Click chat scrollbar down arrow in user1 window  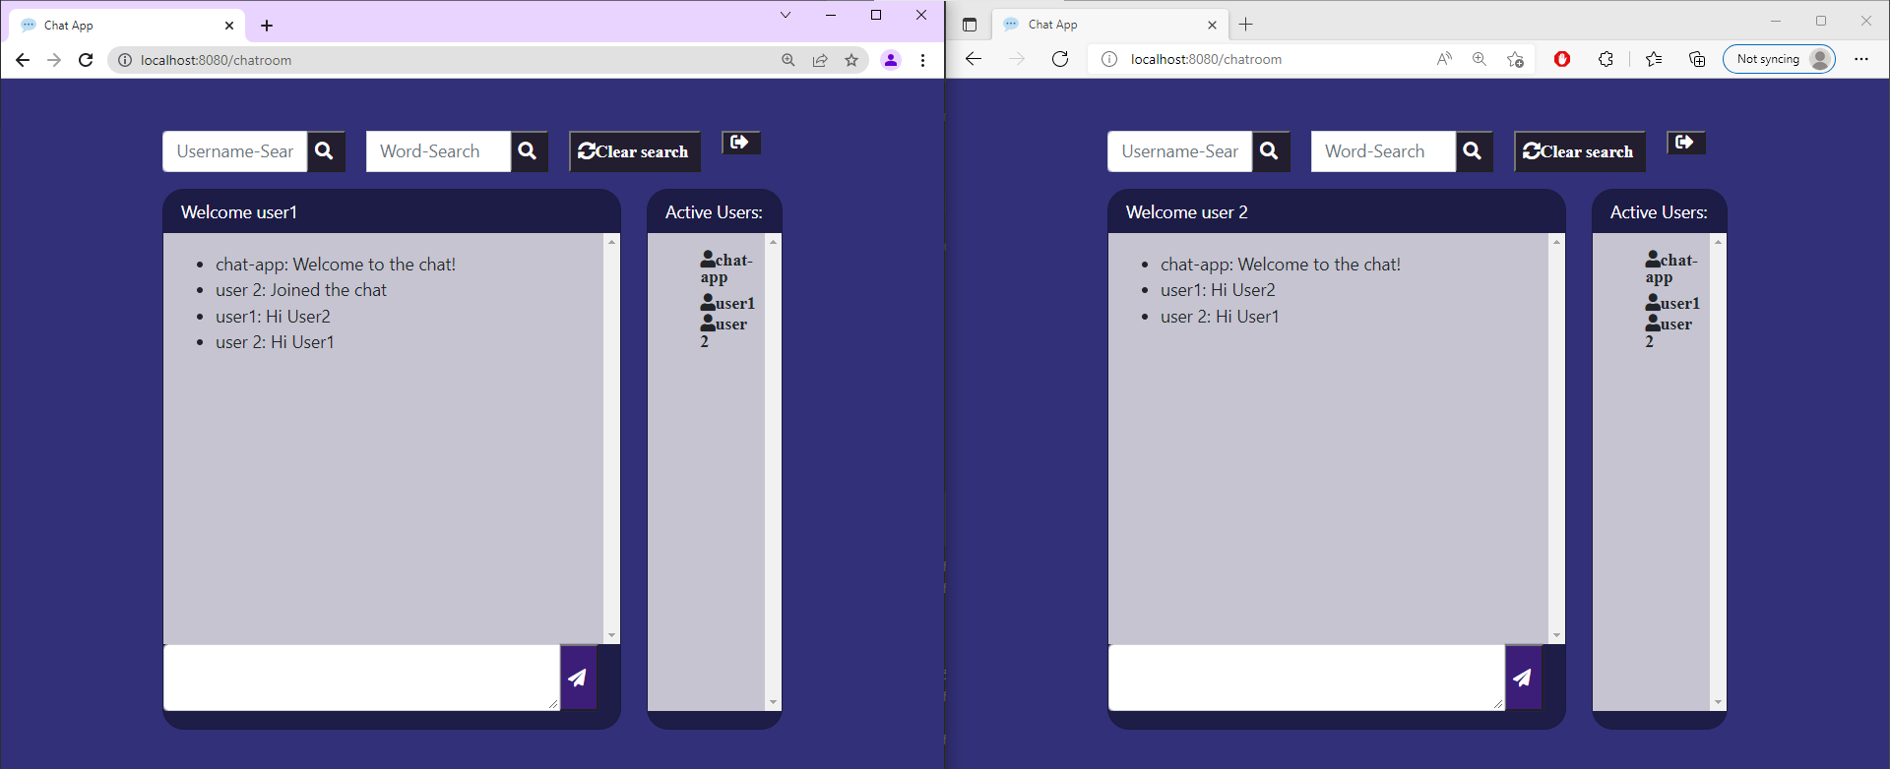click(x=612, y=635)
